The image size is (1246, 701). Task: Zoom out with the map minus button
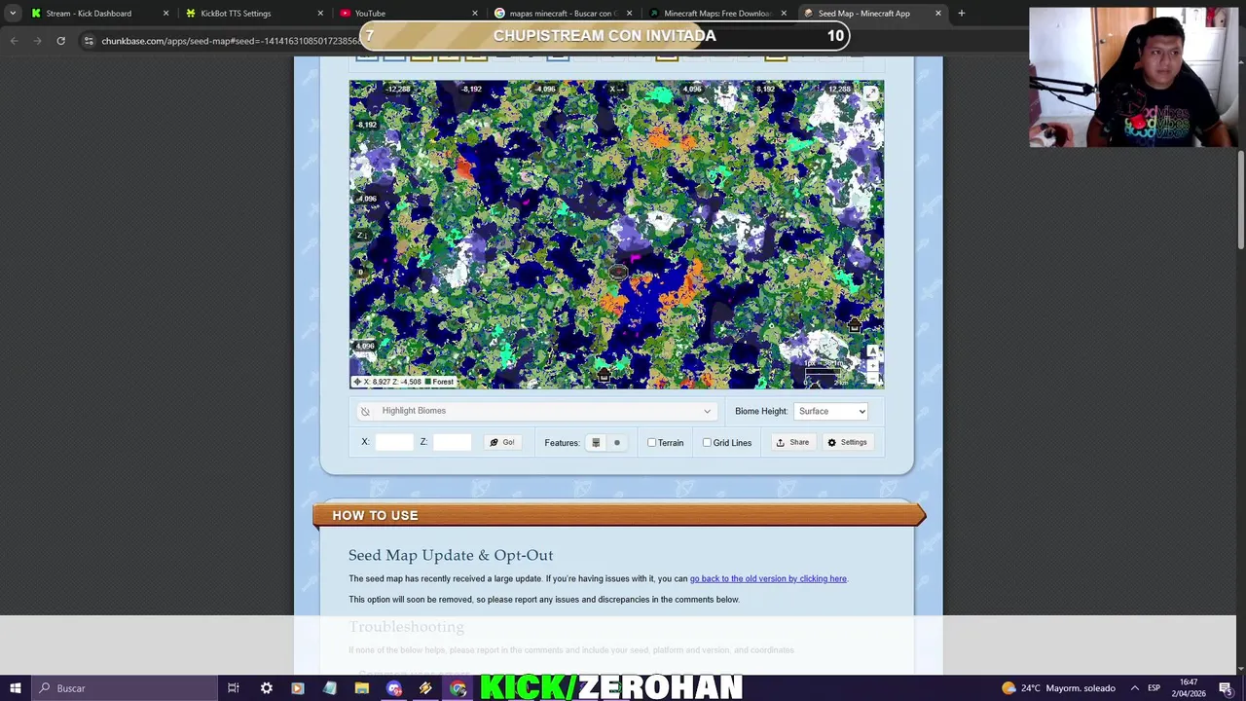coord(872,378)
